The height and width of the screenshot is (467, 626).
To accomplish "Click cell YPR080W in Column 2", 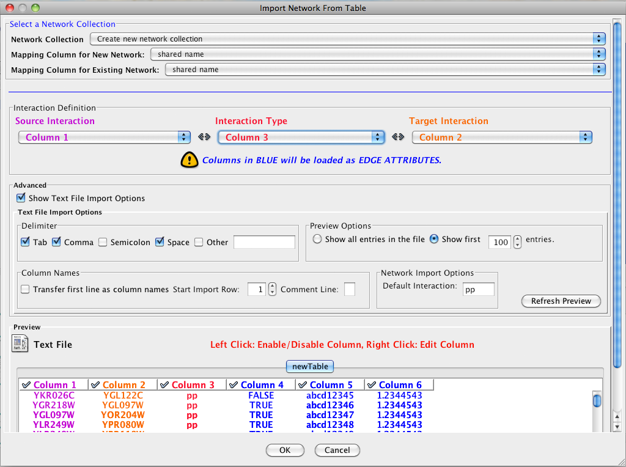I will click(x=123, y=425).
